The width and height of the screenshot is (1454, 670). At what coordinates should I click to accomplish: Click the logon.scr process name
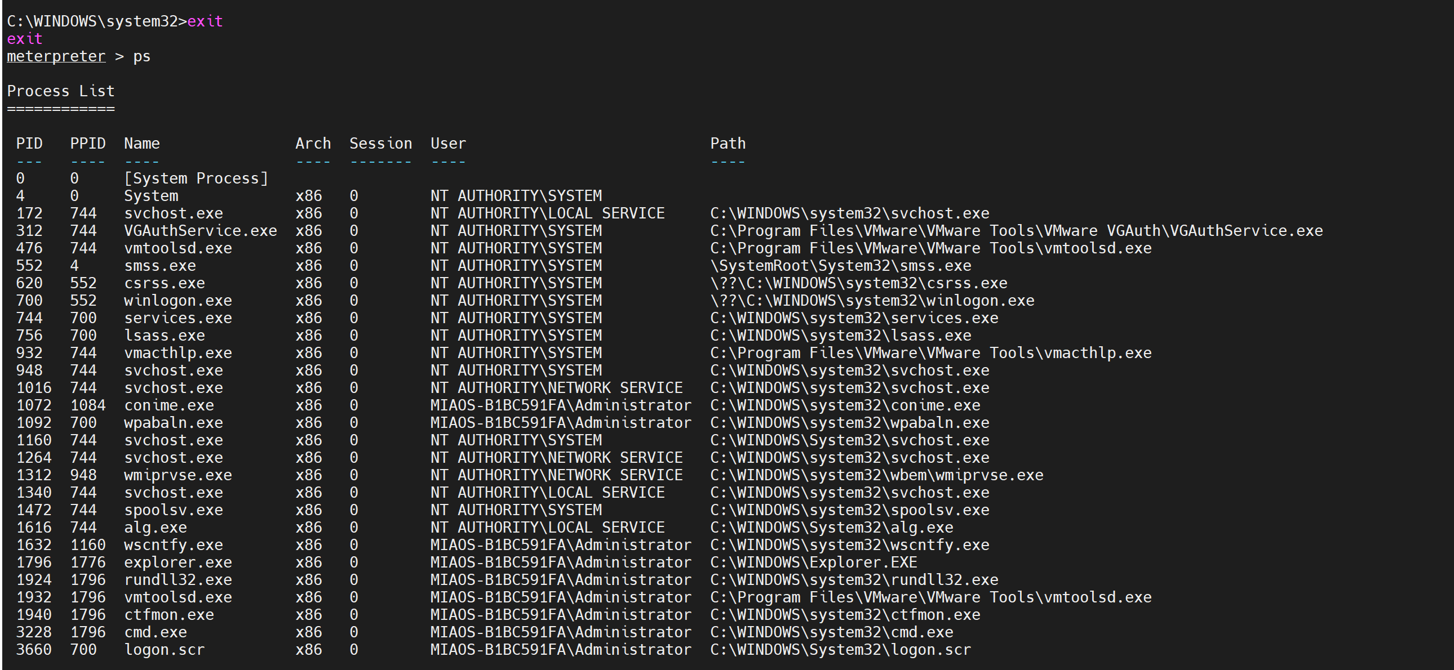point(164,650)
